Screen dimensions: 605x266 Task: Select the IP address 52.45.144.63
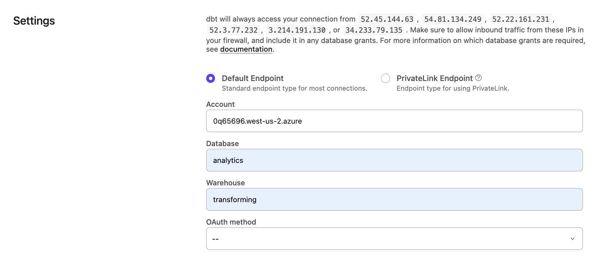387,19
